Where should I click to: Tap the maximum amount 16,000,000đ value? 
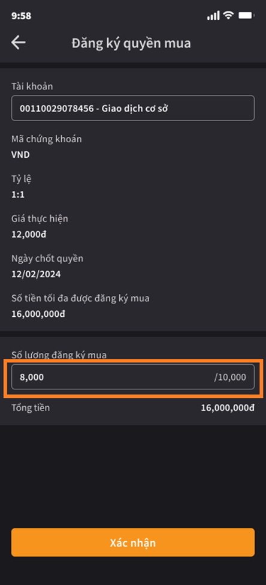pos(38,314)
